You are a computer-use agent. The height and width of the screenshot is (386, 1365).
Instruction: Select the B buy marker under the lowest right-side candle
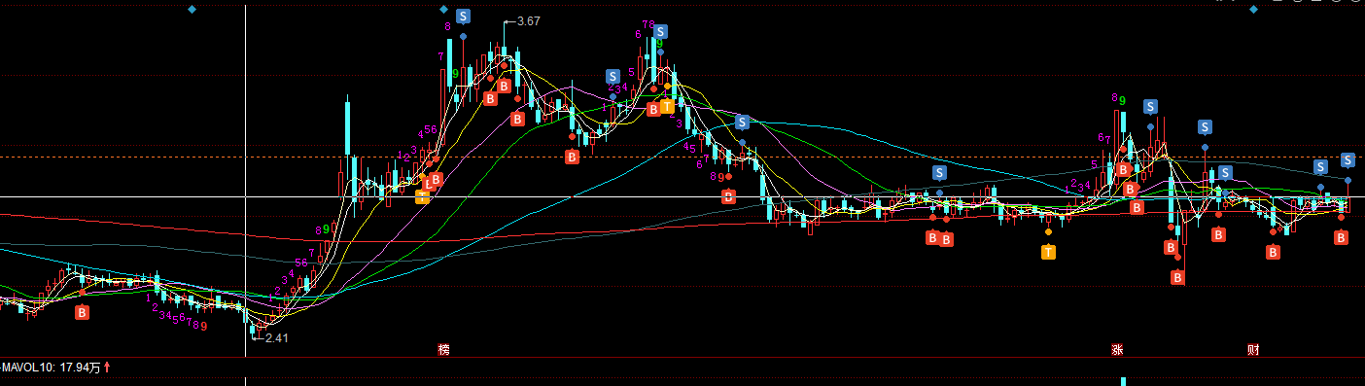1177,277
